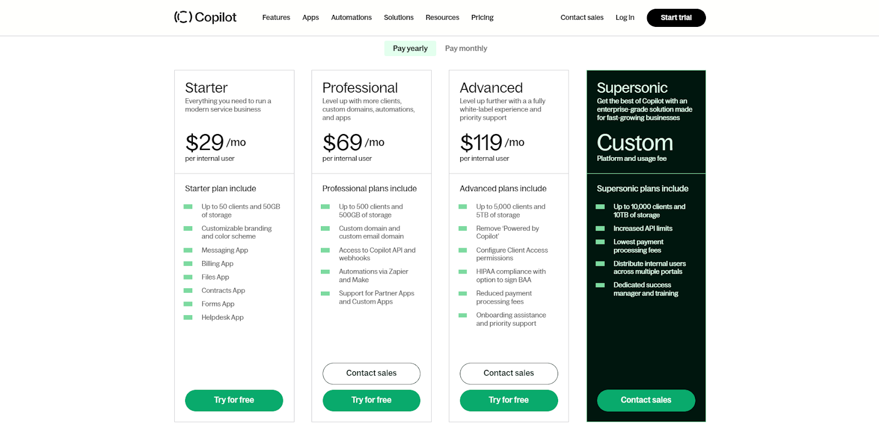The image size is (879, 430).
Task: Click the check beside Helpdesk App
Action: click(188, 317)
